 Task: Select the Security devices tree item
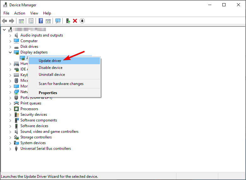(x=34, y=115)
